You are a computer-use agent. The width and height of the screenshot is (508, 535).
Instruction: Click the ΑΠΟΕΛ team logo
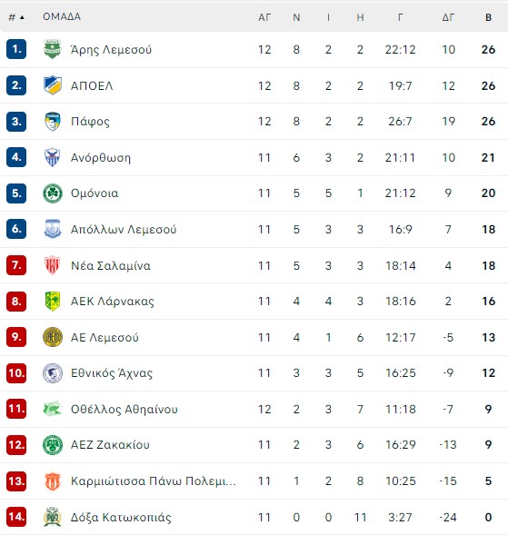[52, 85]
